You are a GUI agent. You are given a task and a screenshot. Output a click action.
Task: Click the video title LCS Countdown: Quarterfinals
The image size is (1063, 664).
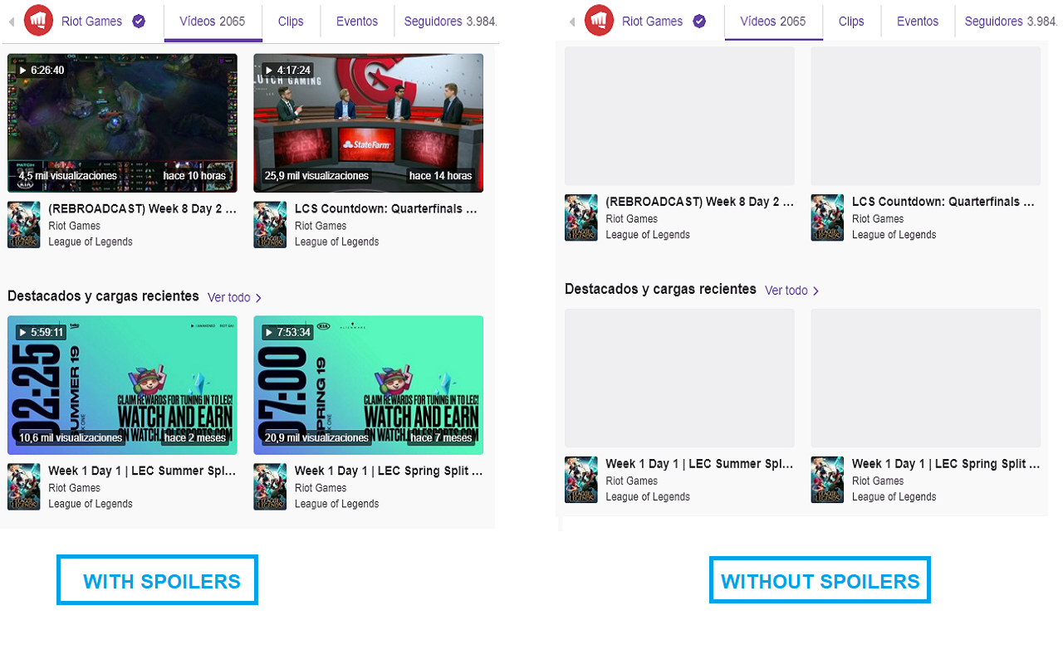click(385, 208)
